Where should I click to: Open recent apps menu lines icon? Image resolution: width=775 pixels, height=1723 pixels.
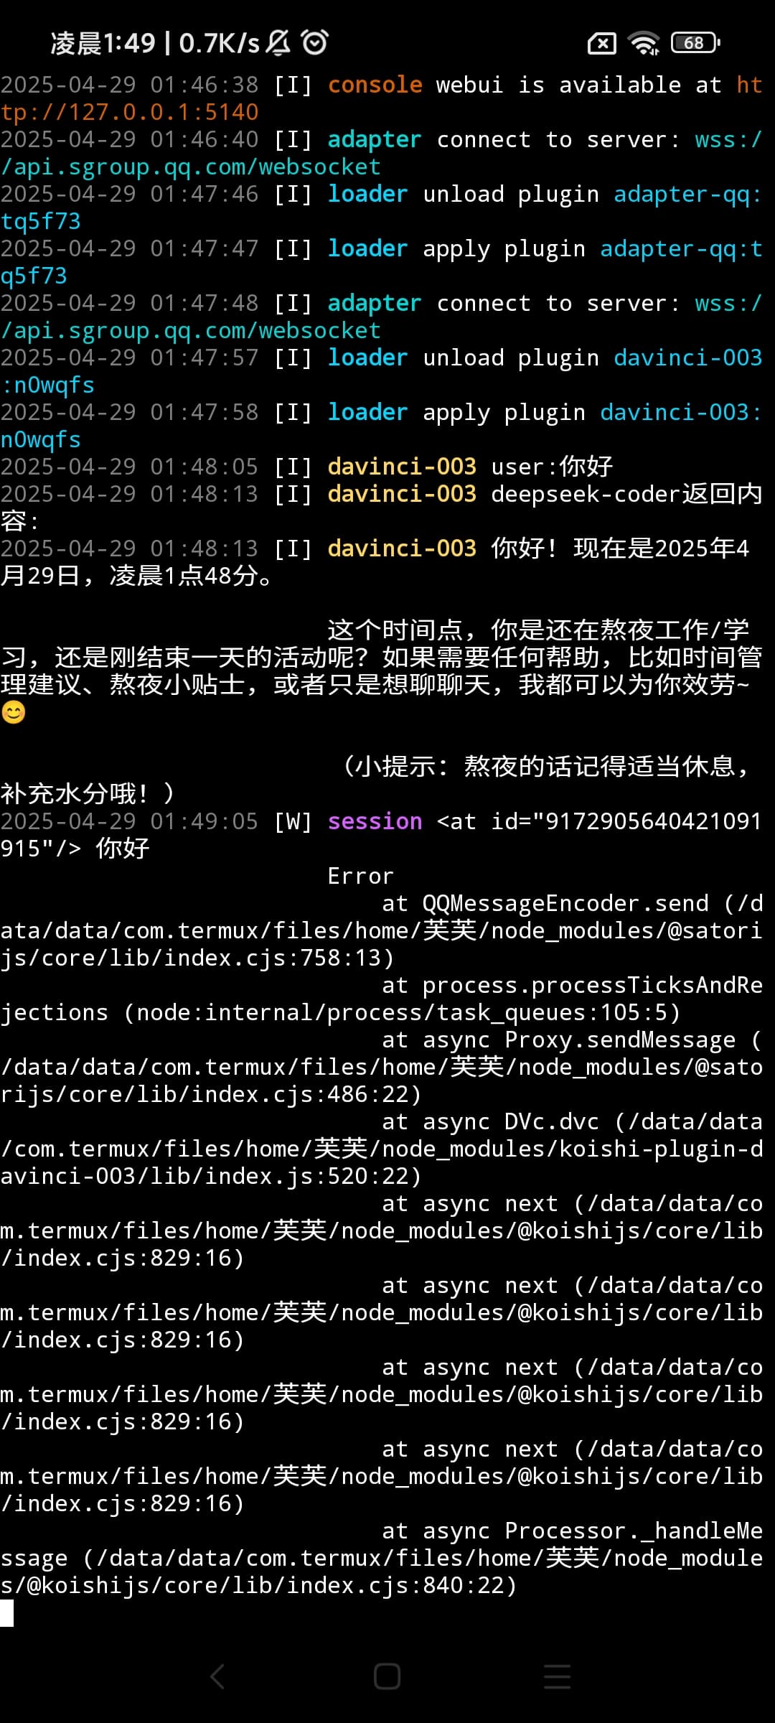tap(557, 1677)
